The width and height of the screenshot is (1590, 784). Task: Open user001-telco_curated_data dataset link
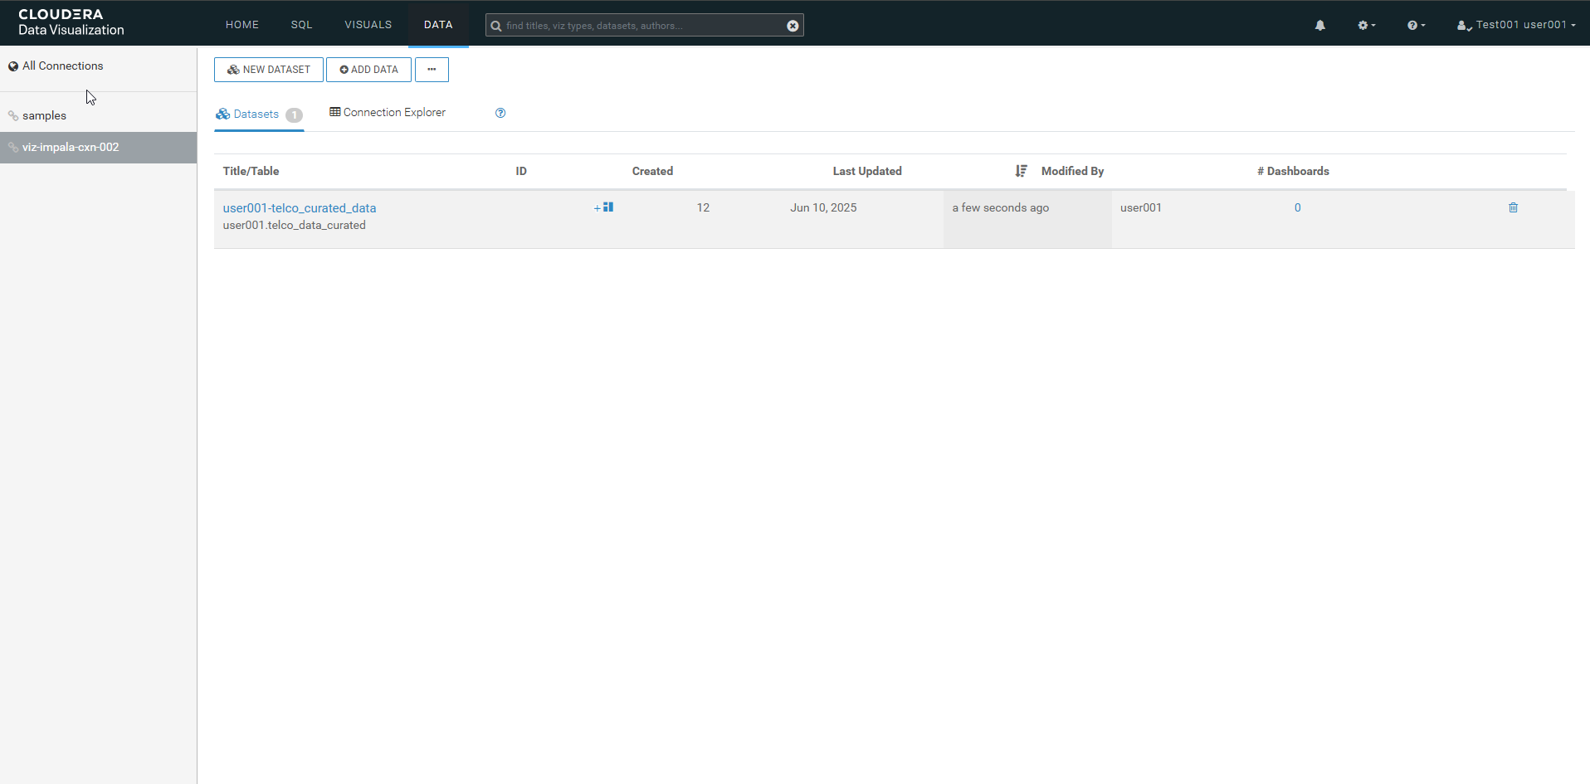pyautogui.click(x=300, y=208)
